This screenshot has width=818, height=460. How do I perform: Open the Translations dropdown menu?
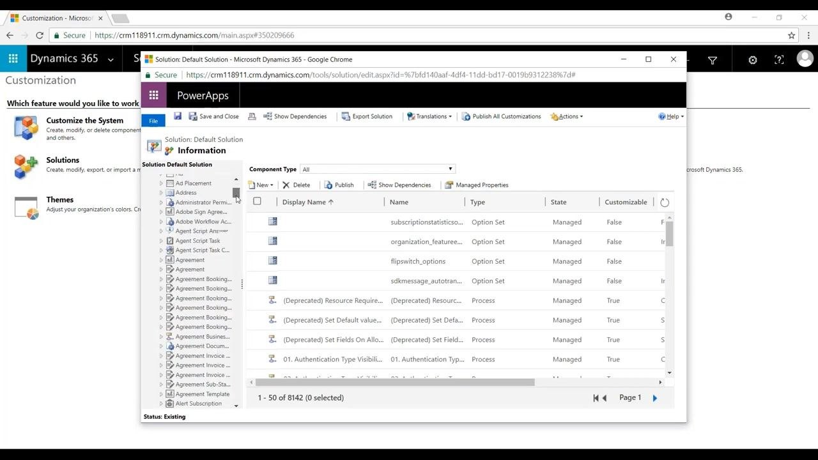coord(429,116)
